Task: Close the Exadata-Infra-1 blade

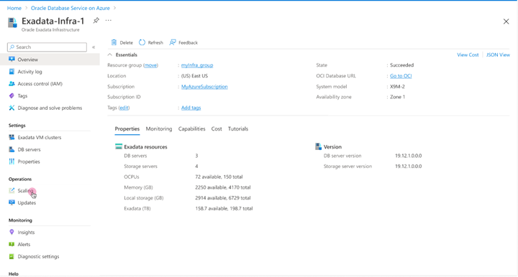Action: click(506, 22)
